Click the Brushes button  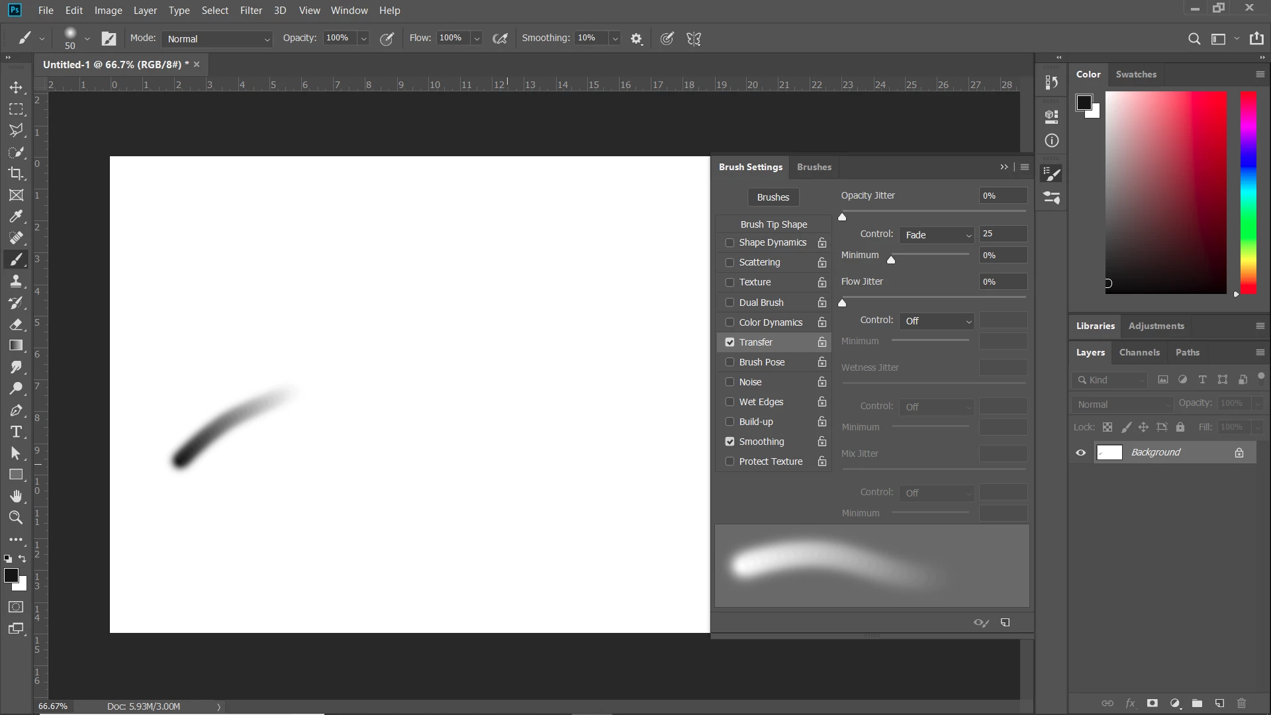[x=773, y=197]
